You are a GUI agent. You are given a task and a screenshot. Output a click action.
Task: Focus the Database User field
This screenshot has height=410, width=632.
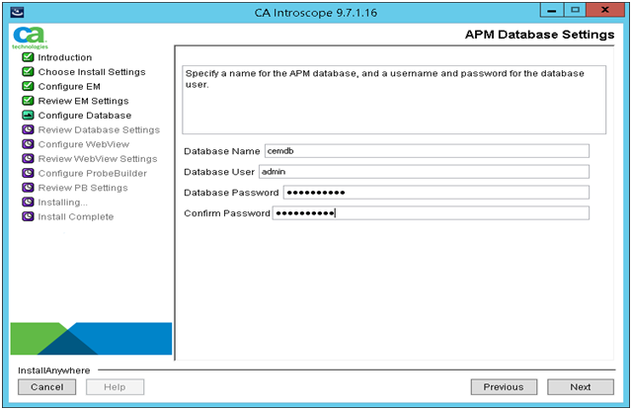coord(424,172)
